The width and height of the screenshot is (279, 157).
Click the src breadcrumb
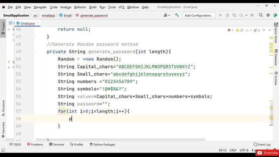[35, 16]
